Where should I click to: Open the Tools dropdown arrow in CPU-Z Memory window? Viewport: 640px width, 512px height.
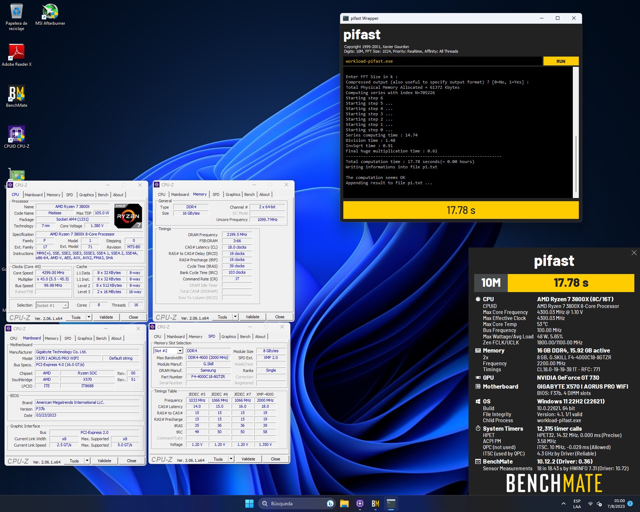(x=235, y=317)
